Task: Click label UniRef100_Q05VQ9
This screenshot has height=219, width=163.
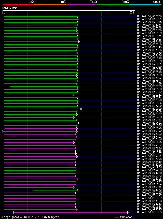Action: coord(149,111)
